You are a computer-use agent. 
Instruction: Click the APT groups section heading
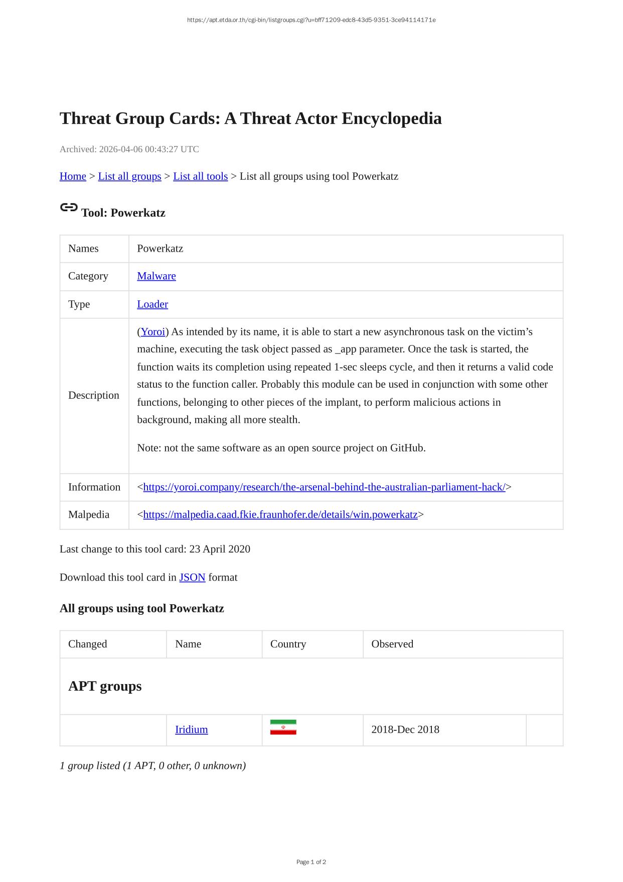pyautogui.click(x=105, y=686)
